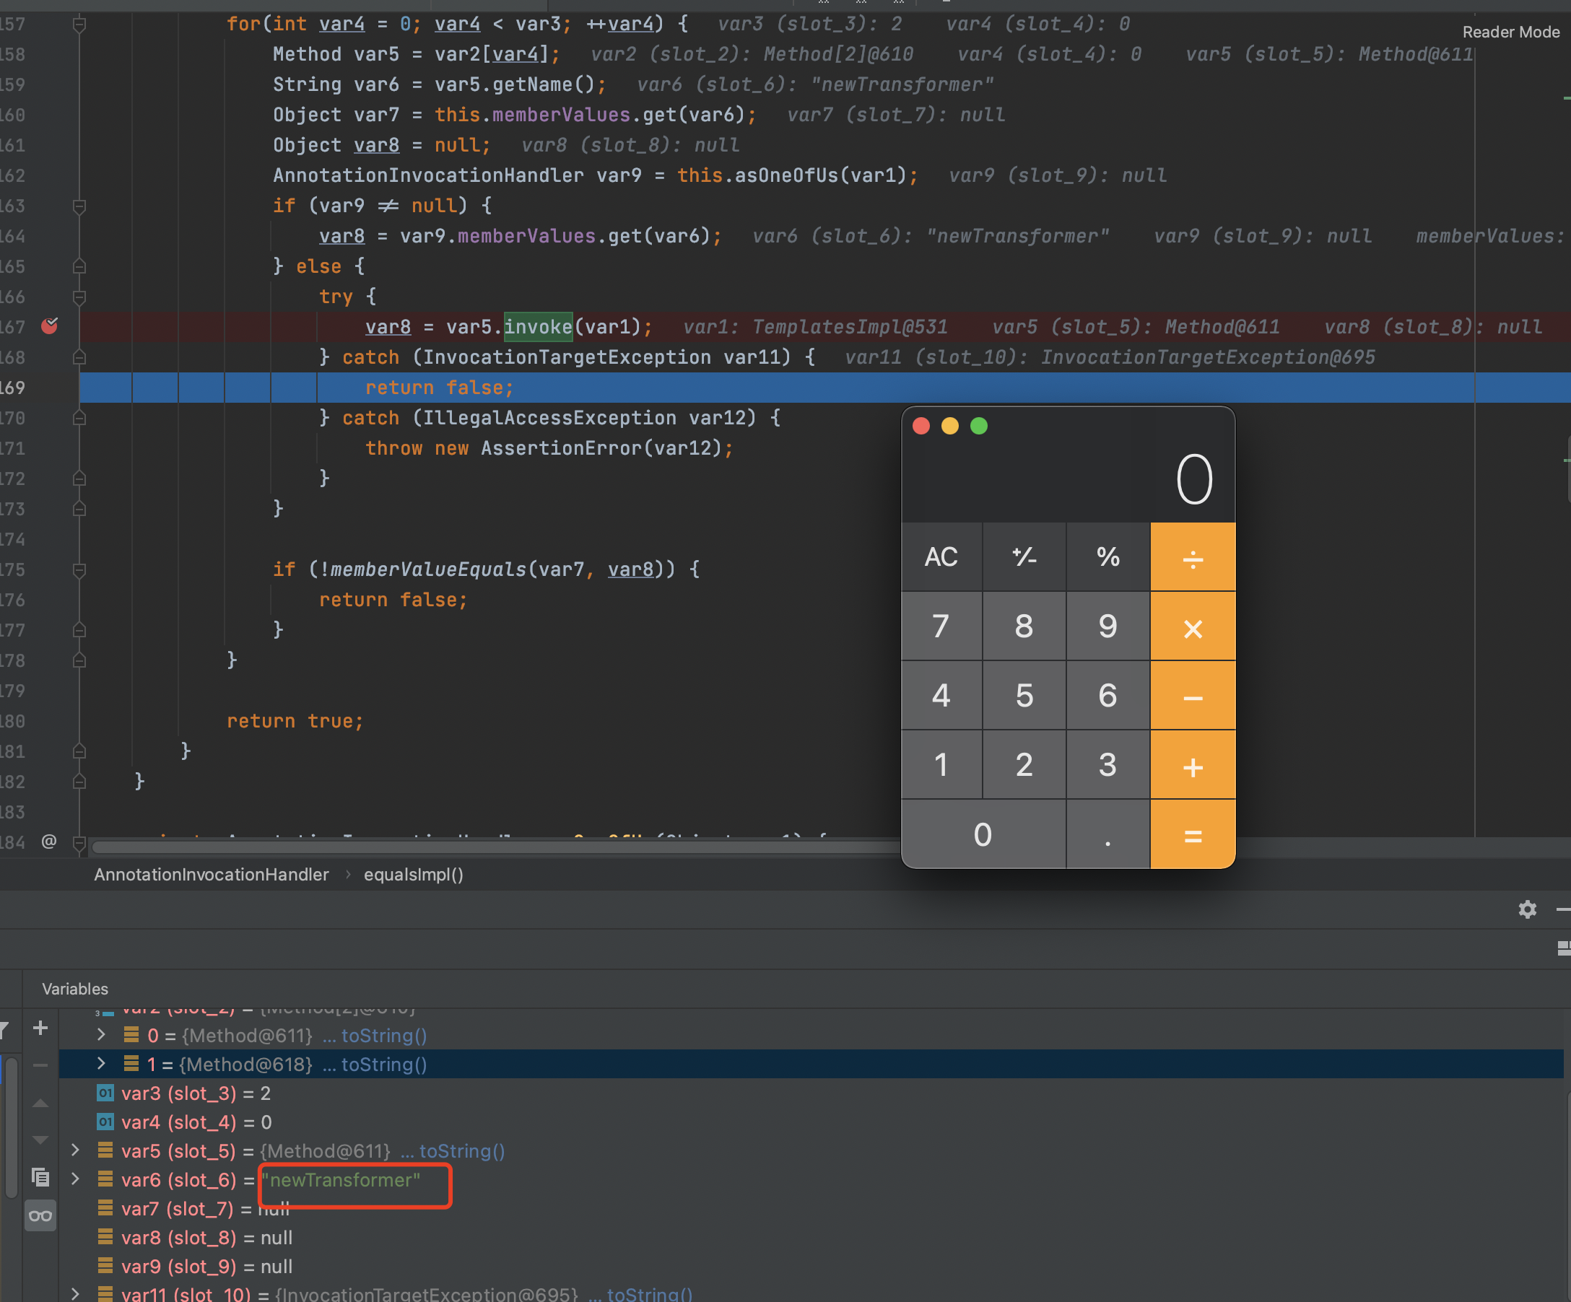Image resolution: width=1571 pixels, height=1302 pixels.
Task: Select var8 (slot_8) = null row
Action: [x=811, y=1238]
